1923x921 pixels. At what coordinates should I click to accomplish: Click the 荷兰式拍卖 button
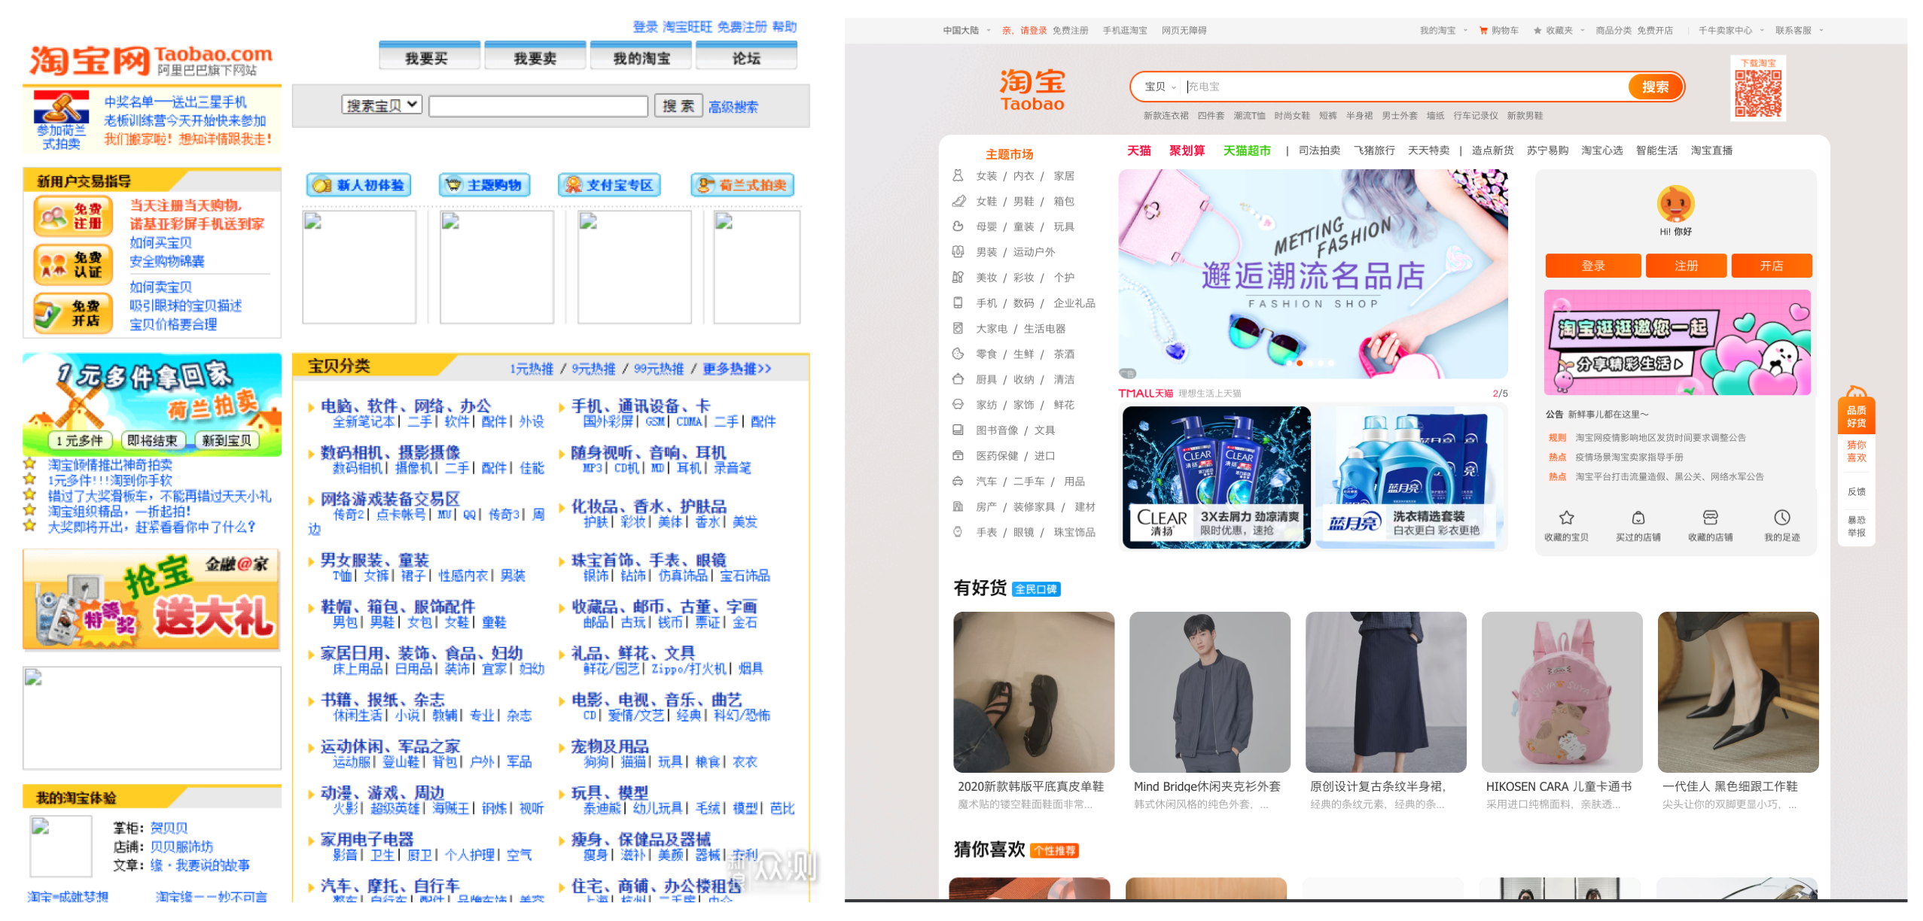point(742,185)
